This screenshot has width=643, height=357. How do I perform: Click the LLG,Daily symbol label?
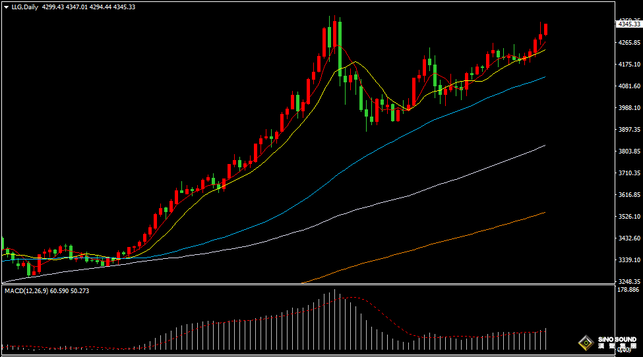coord(24,7)
